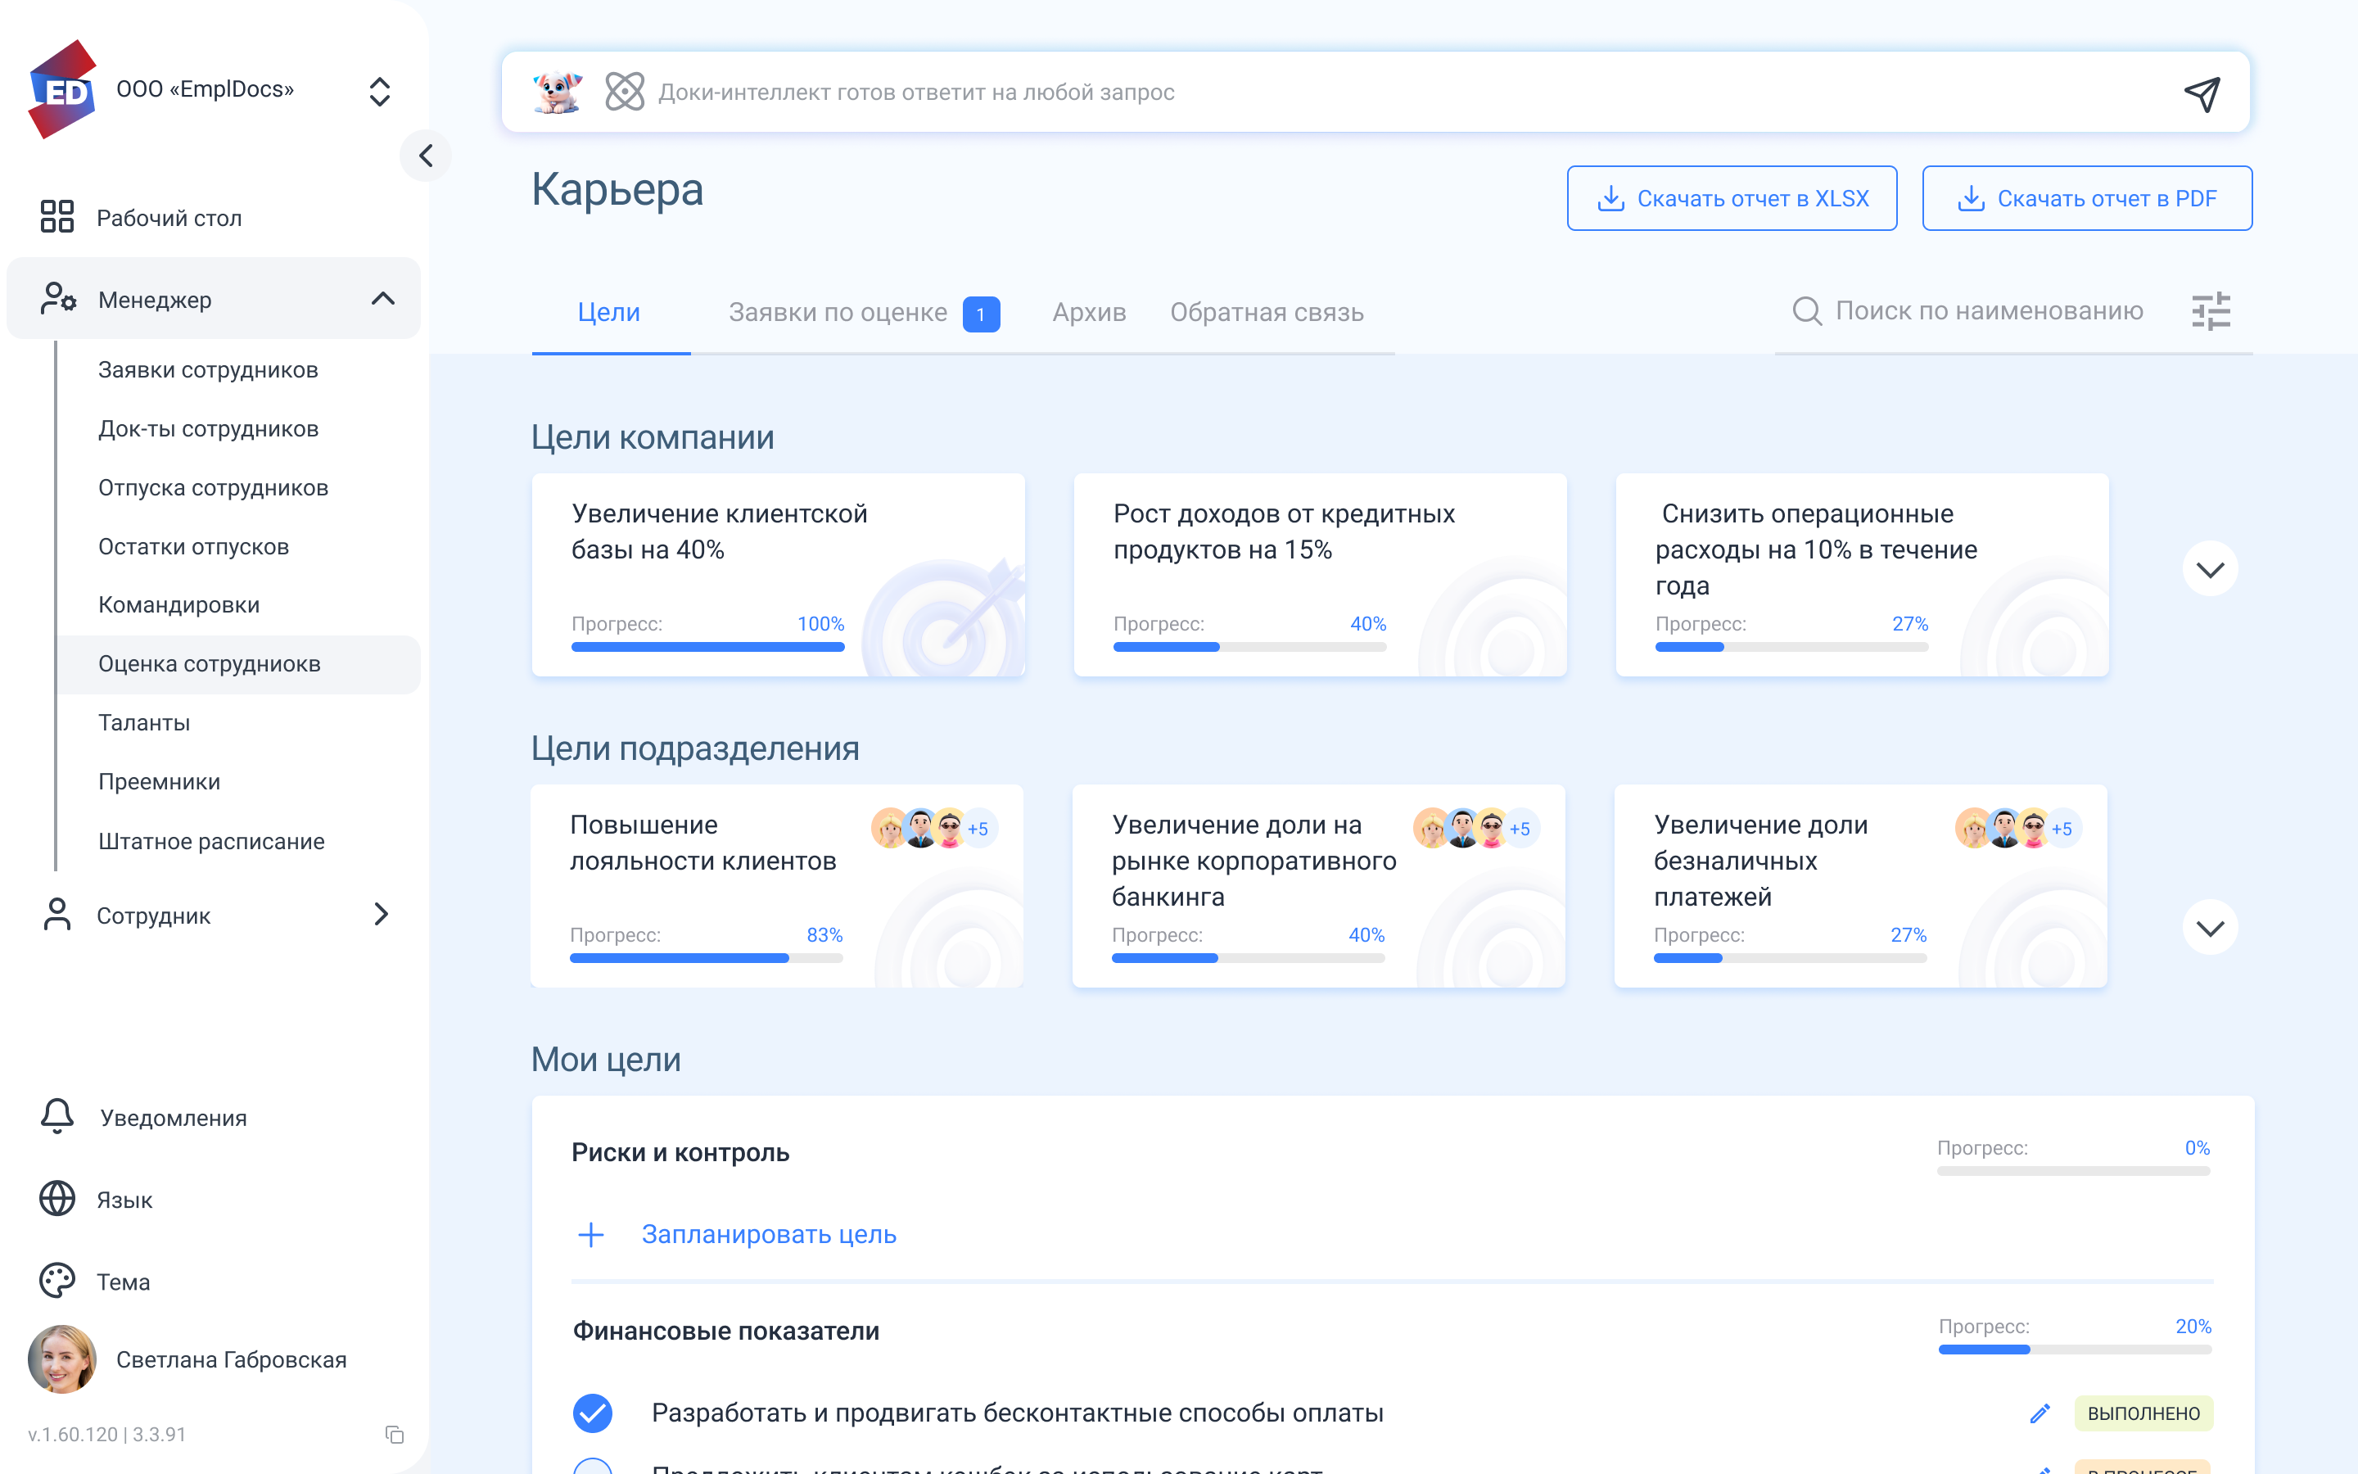Download the report in XLSX
2358x1474 pixels.
pos(1732,199)
